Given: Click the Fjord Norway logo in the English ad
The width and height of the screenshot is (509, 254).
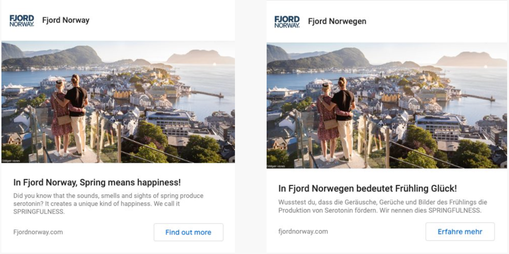Looking at the screenshot, I should click(22, 21).
